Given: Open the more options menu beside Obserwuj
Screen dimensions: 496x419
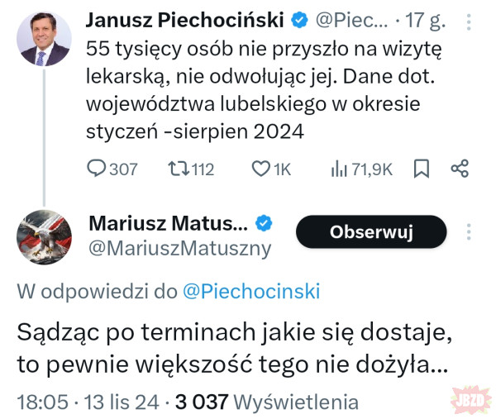Looking at the screenshot, I should pos(470,232).
